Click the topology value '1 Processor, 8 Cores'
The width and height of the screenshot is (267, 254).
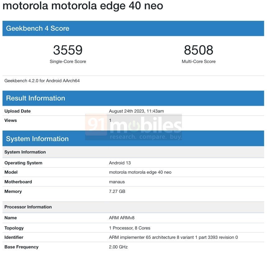click(x=129, y=228)
